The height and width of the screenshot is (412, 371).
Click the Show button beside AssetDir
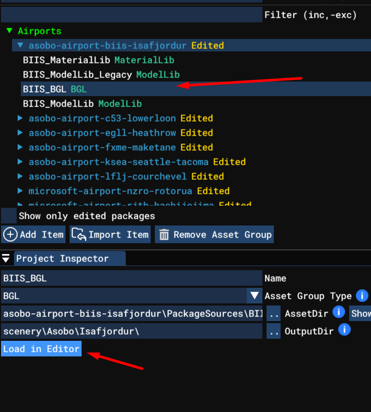point(361,313)
